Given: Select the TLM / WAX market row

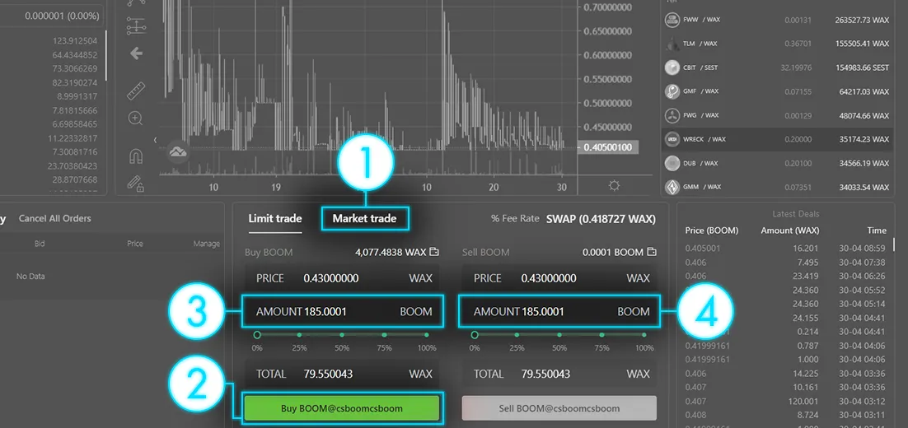Looking at the screenshot, I should click(x=776, y=44).
